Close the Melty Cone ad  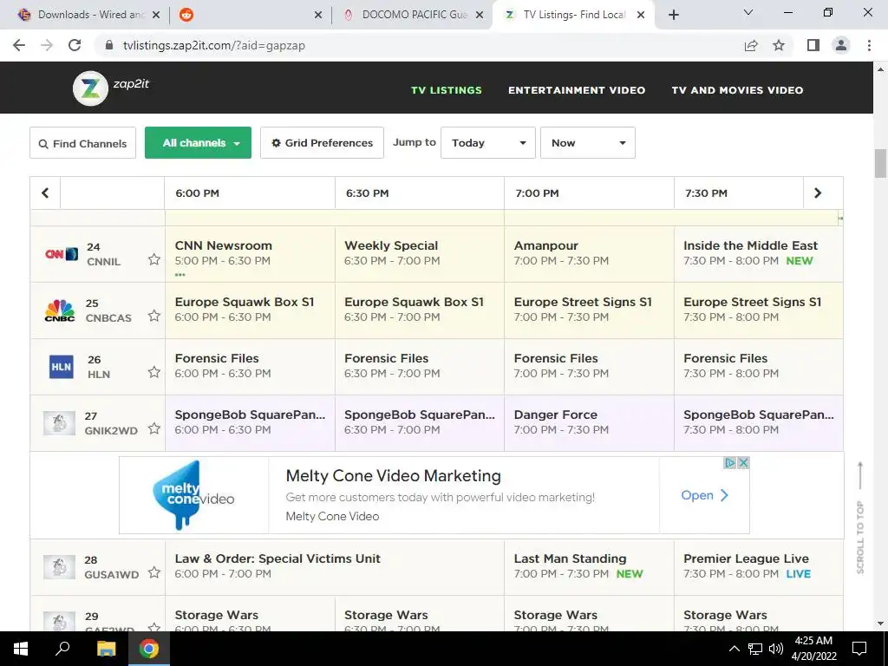click(x=743, y=463)
